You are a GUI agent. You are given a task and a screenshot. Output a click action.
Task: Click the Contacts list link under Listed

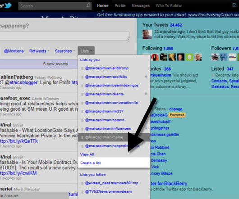coord(219,81)
